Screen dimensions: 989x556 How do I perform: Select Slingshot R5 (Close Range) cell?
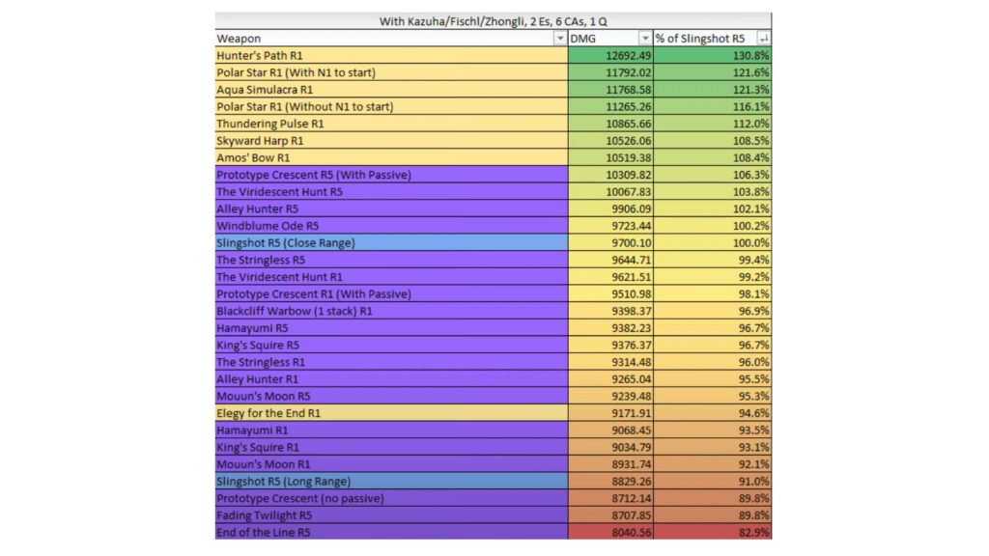click(391, 242)
